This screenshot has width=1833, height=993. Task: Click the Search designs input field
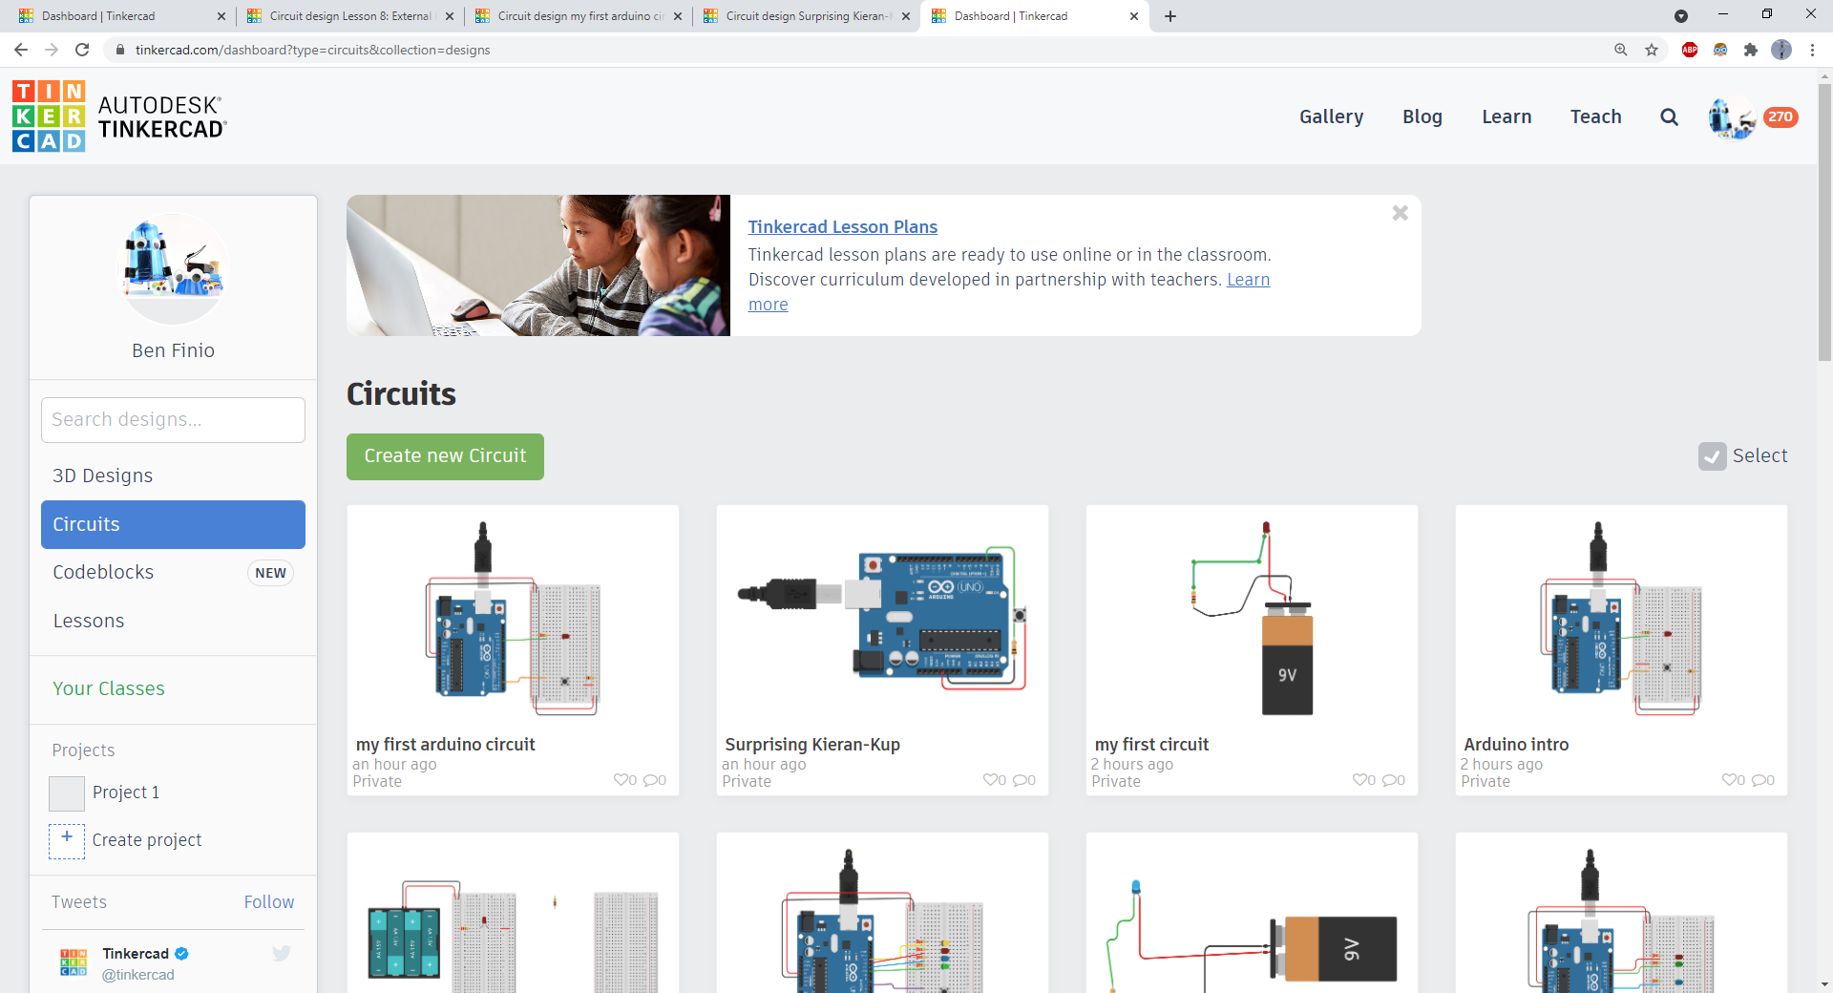pos(173,419)
